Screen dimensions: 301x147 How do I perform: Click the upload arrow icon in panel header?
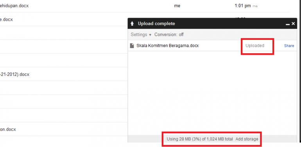point(132,23)
